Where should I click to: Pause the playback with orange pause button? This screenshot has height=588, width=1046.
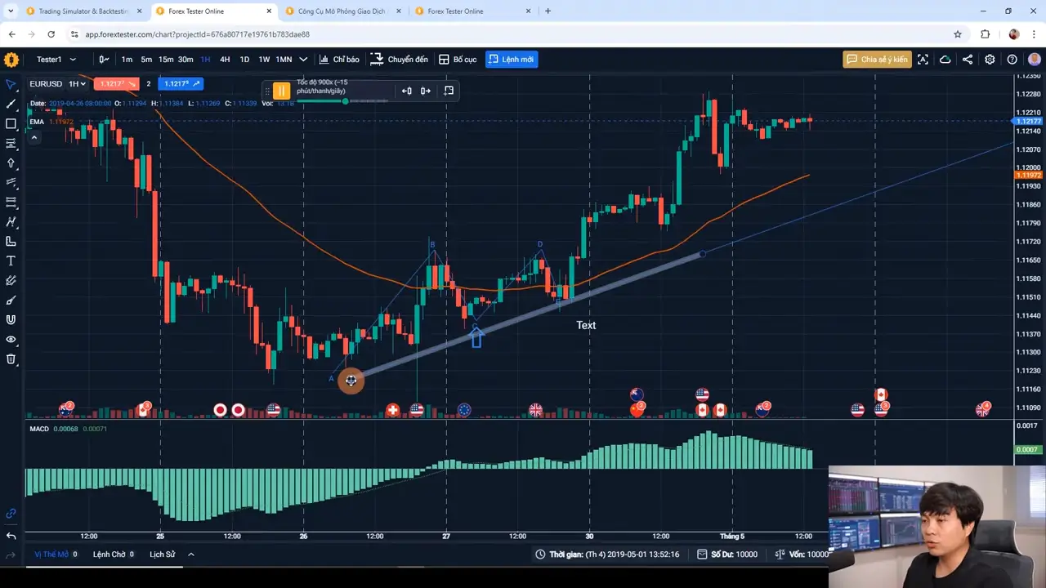click(x=281, y=90)
